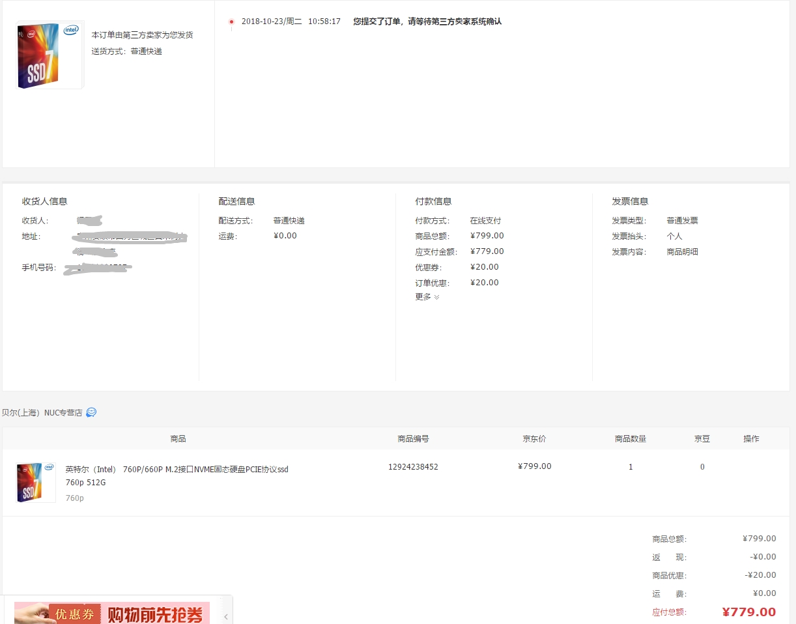Click the -¥20.00 商品优惠 amount
The width and height of the screenshot is (796, 624).
[x=761, y=575]
